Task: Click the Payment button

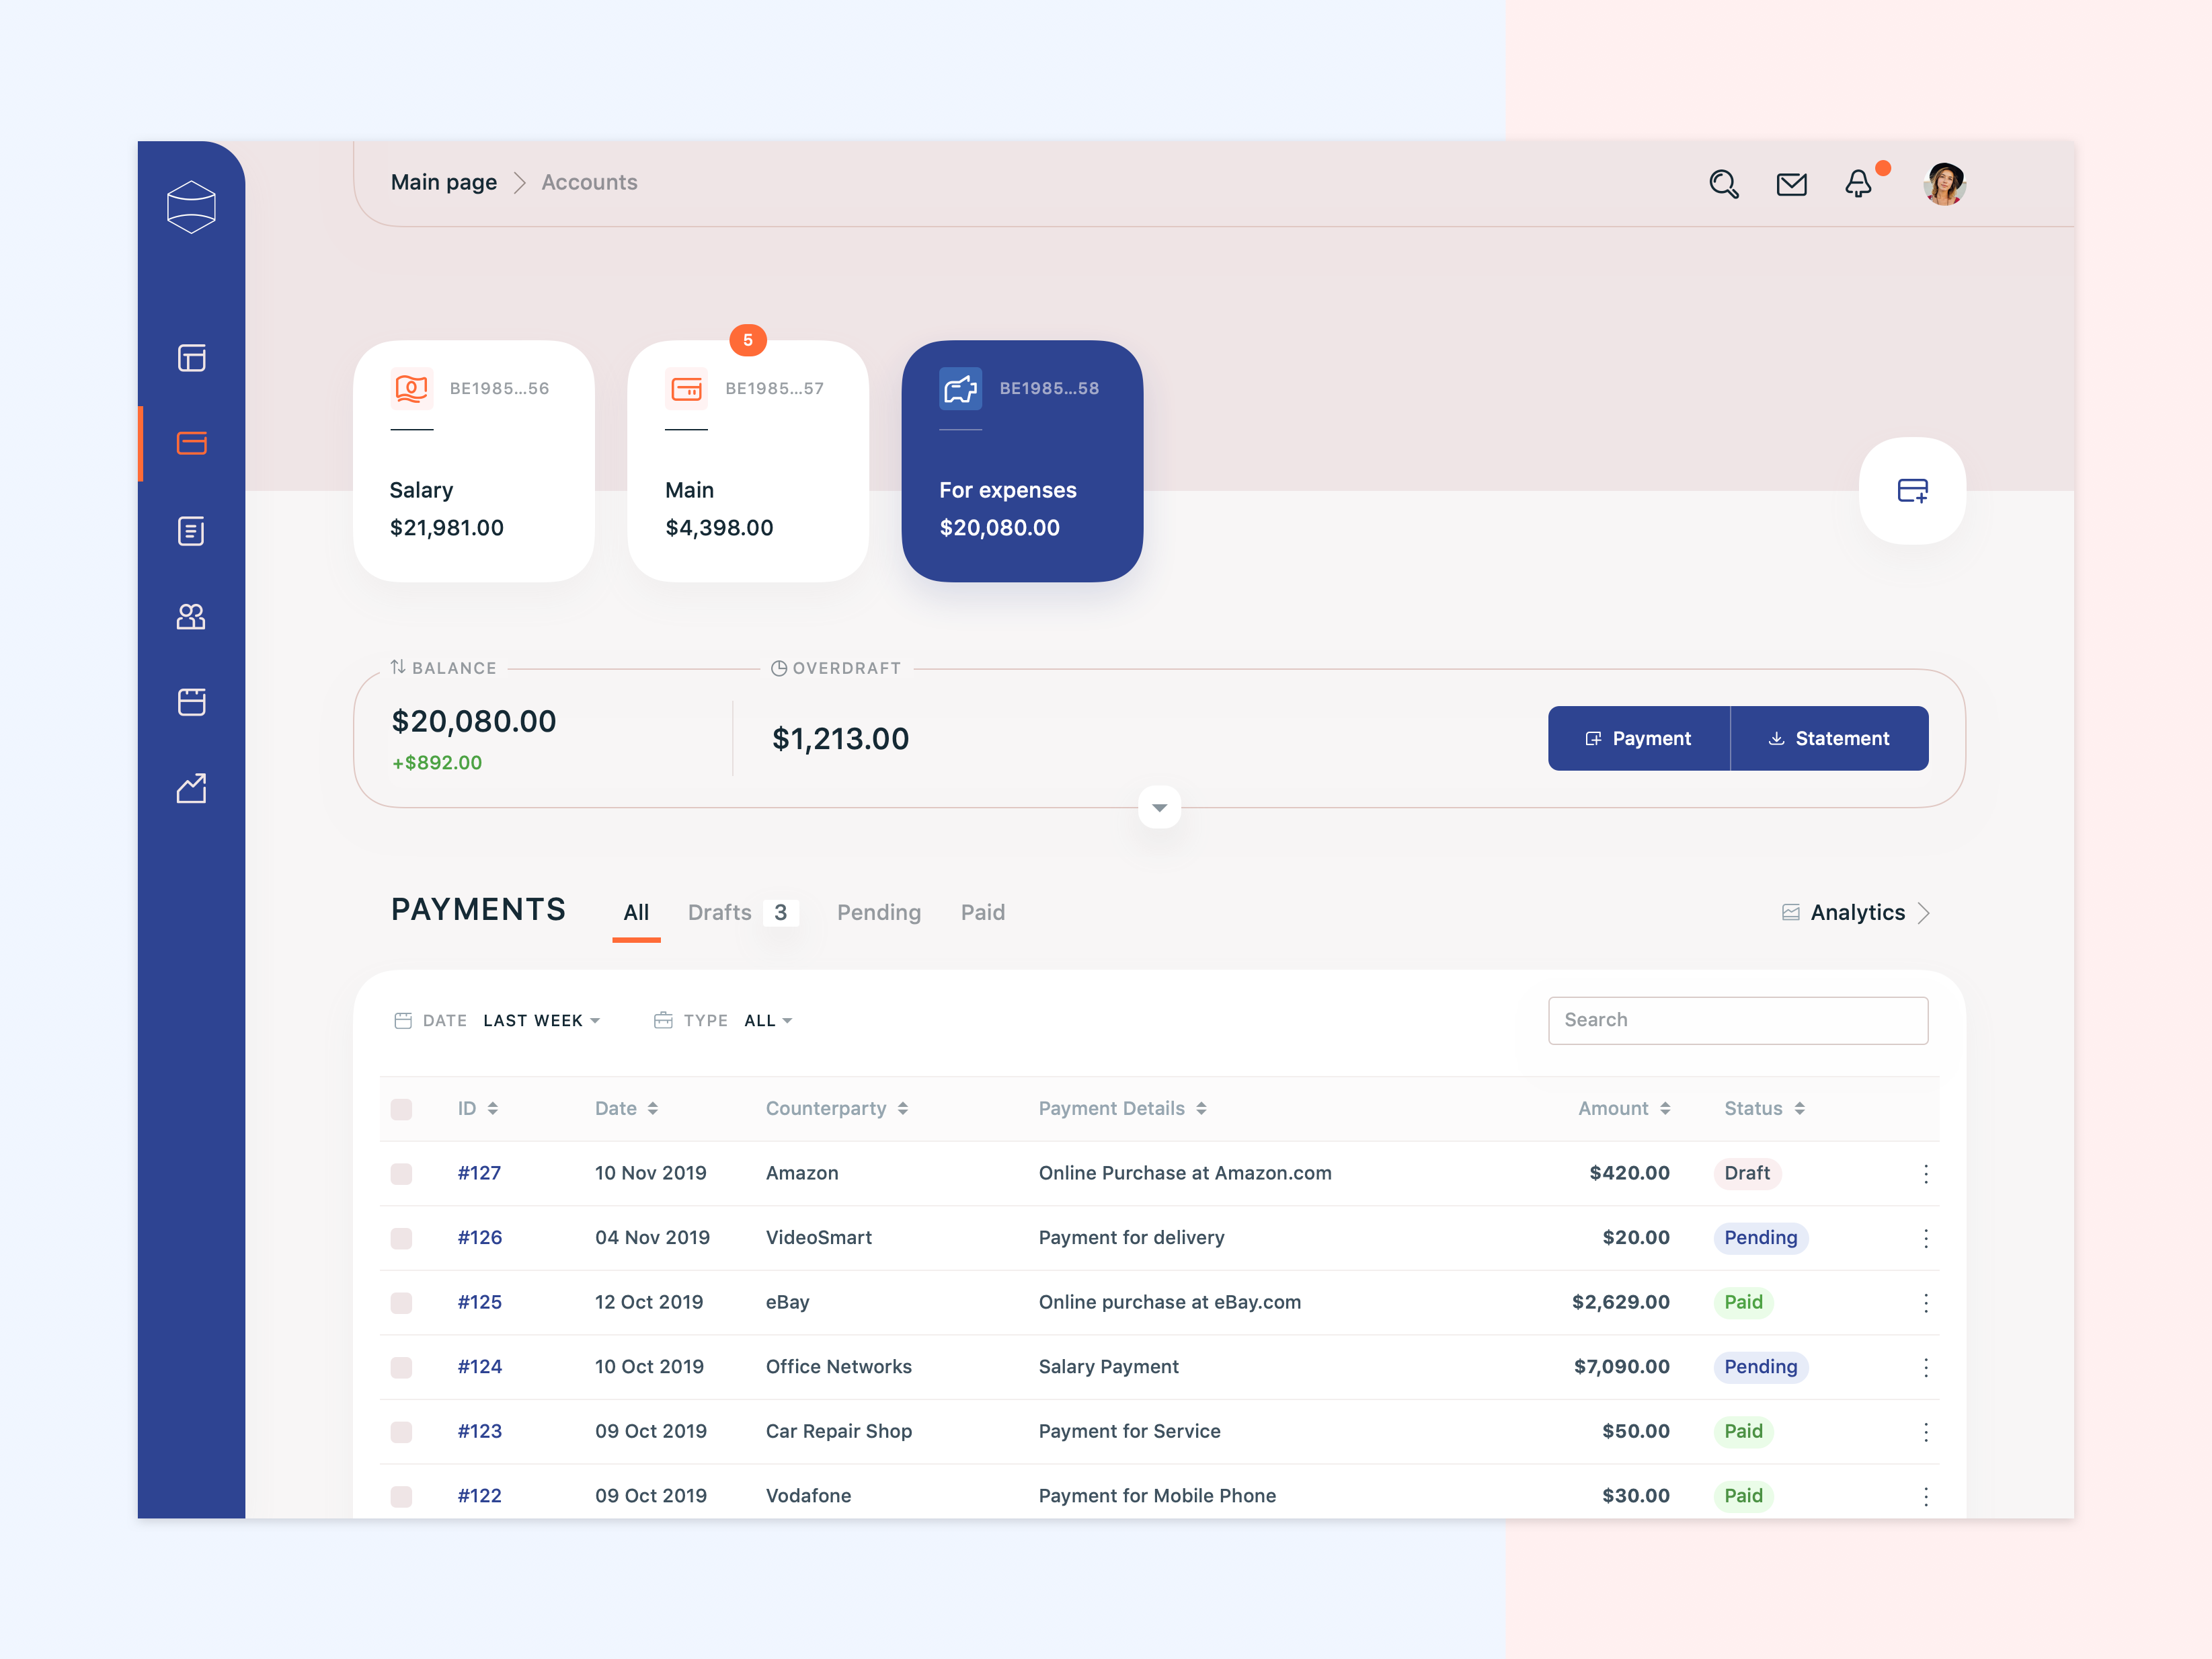Action: (1636, 737)
